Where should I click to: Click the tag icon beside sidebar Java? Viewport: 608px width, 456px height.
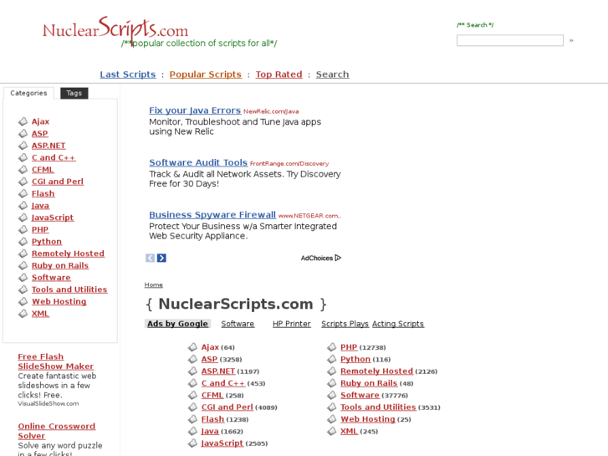23,205
